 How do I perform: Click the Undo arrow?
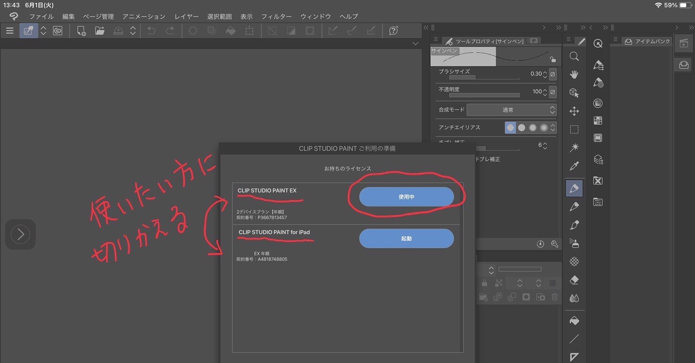pyautogui.click(x=151, y=31)
